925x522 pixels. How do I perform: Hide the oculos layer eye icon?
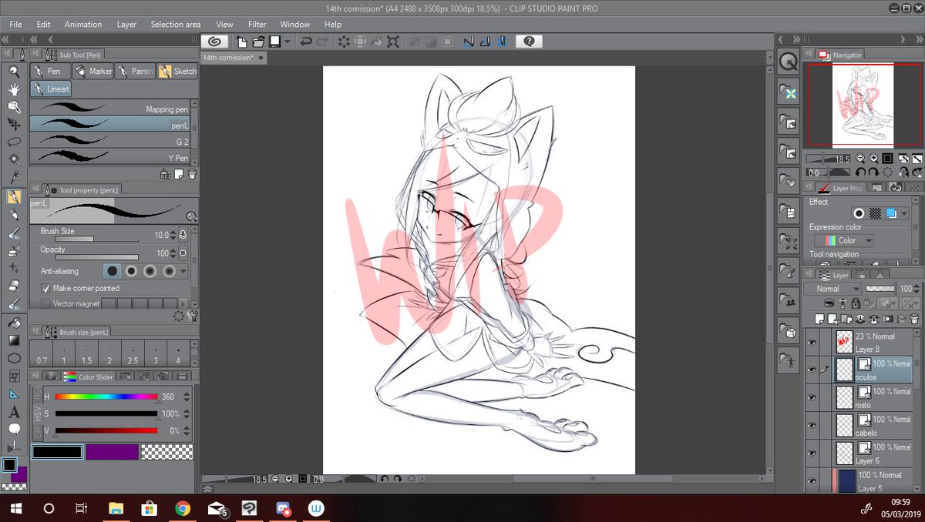click(x=811, y=370)
